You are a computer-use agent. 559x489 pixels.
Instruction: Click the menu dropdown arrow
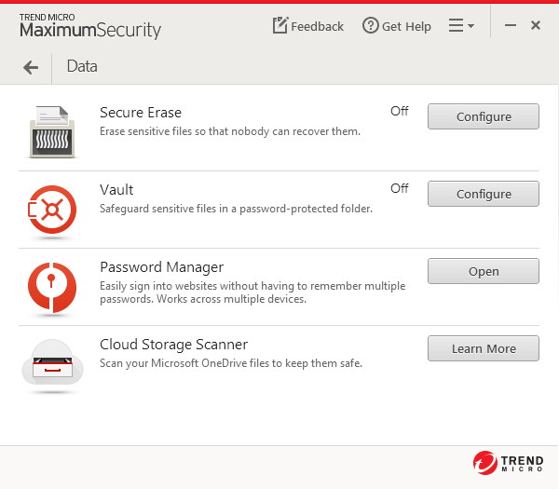pyautogui.click(x=470, y=26)
